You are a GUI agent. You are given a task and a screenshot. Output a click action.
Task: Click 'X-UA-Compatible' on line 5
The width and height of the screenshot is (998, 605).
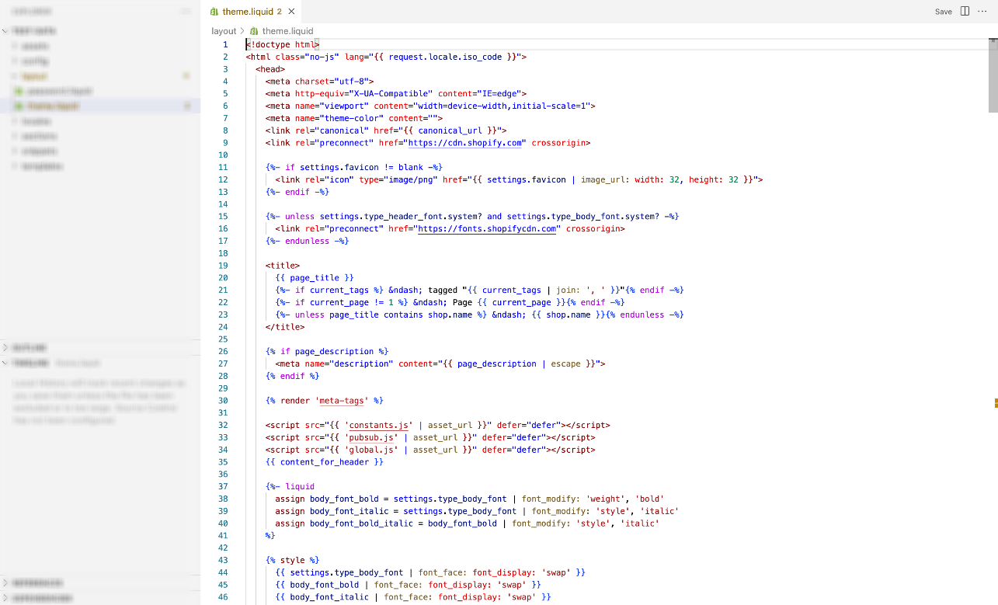click(x=391, y=94)
